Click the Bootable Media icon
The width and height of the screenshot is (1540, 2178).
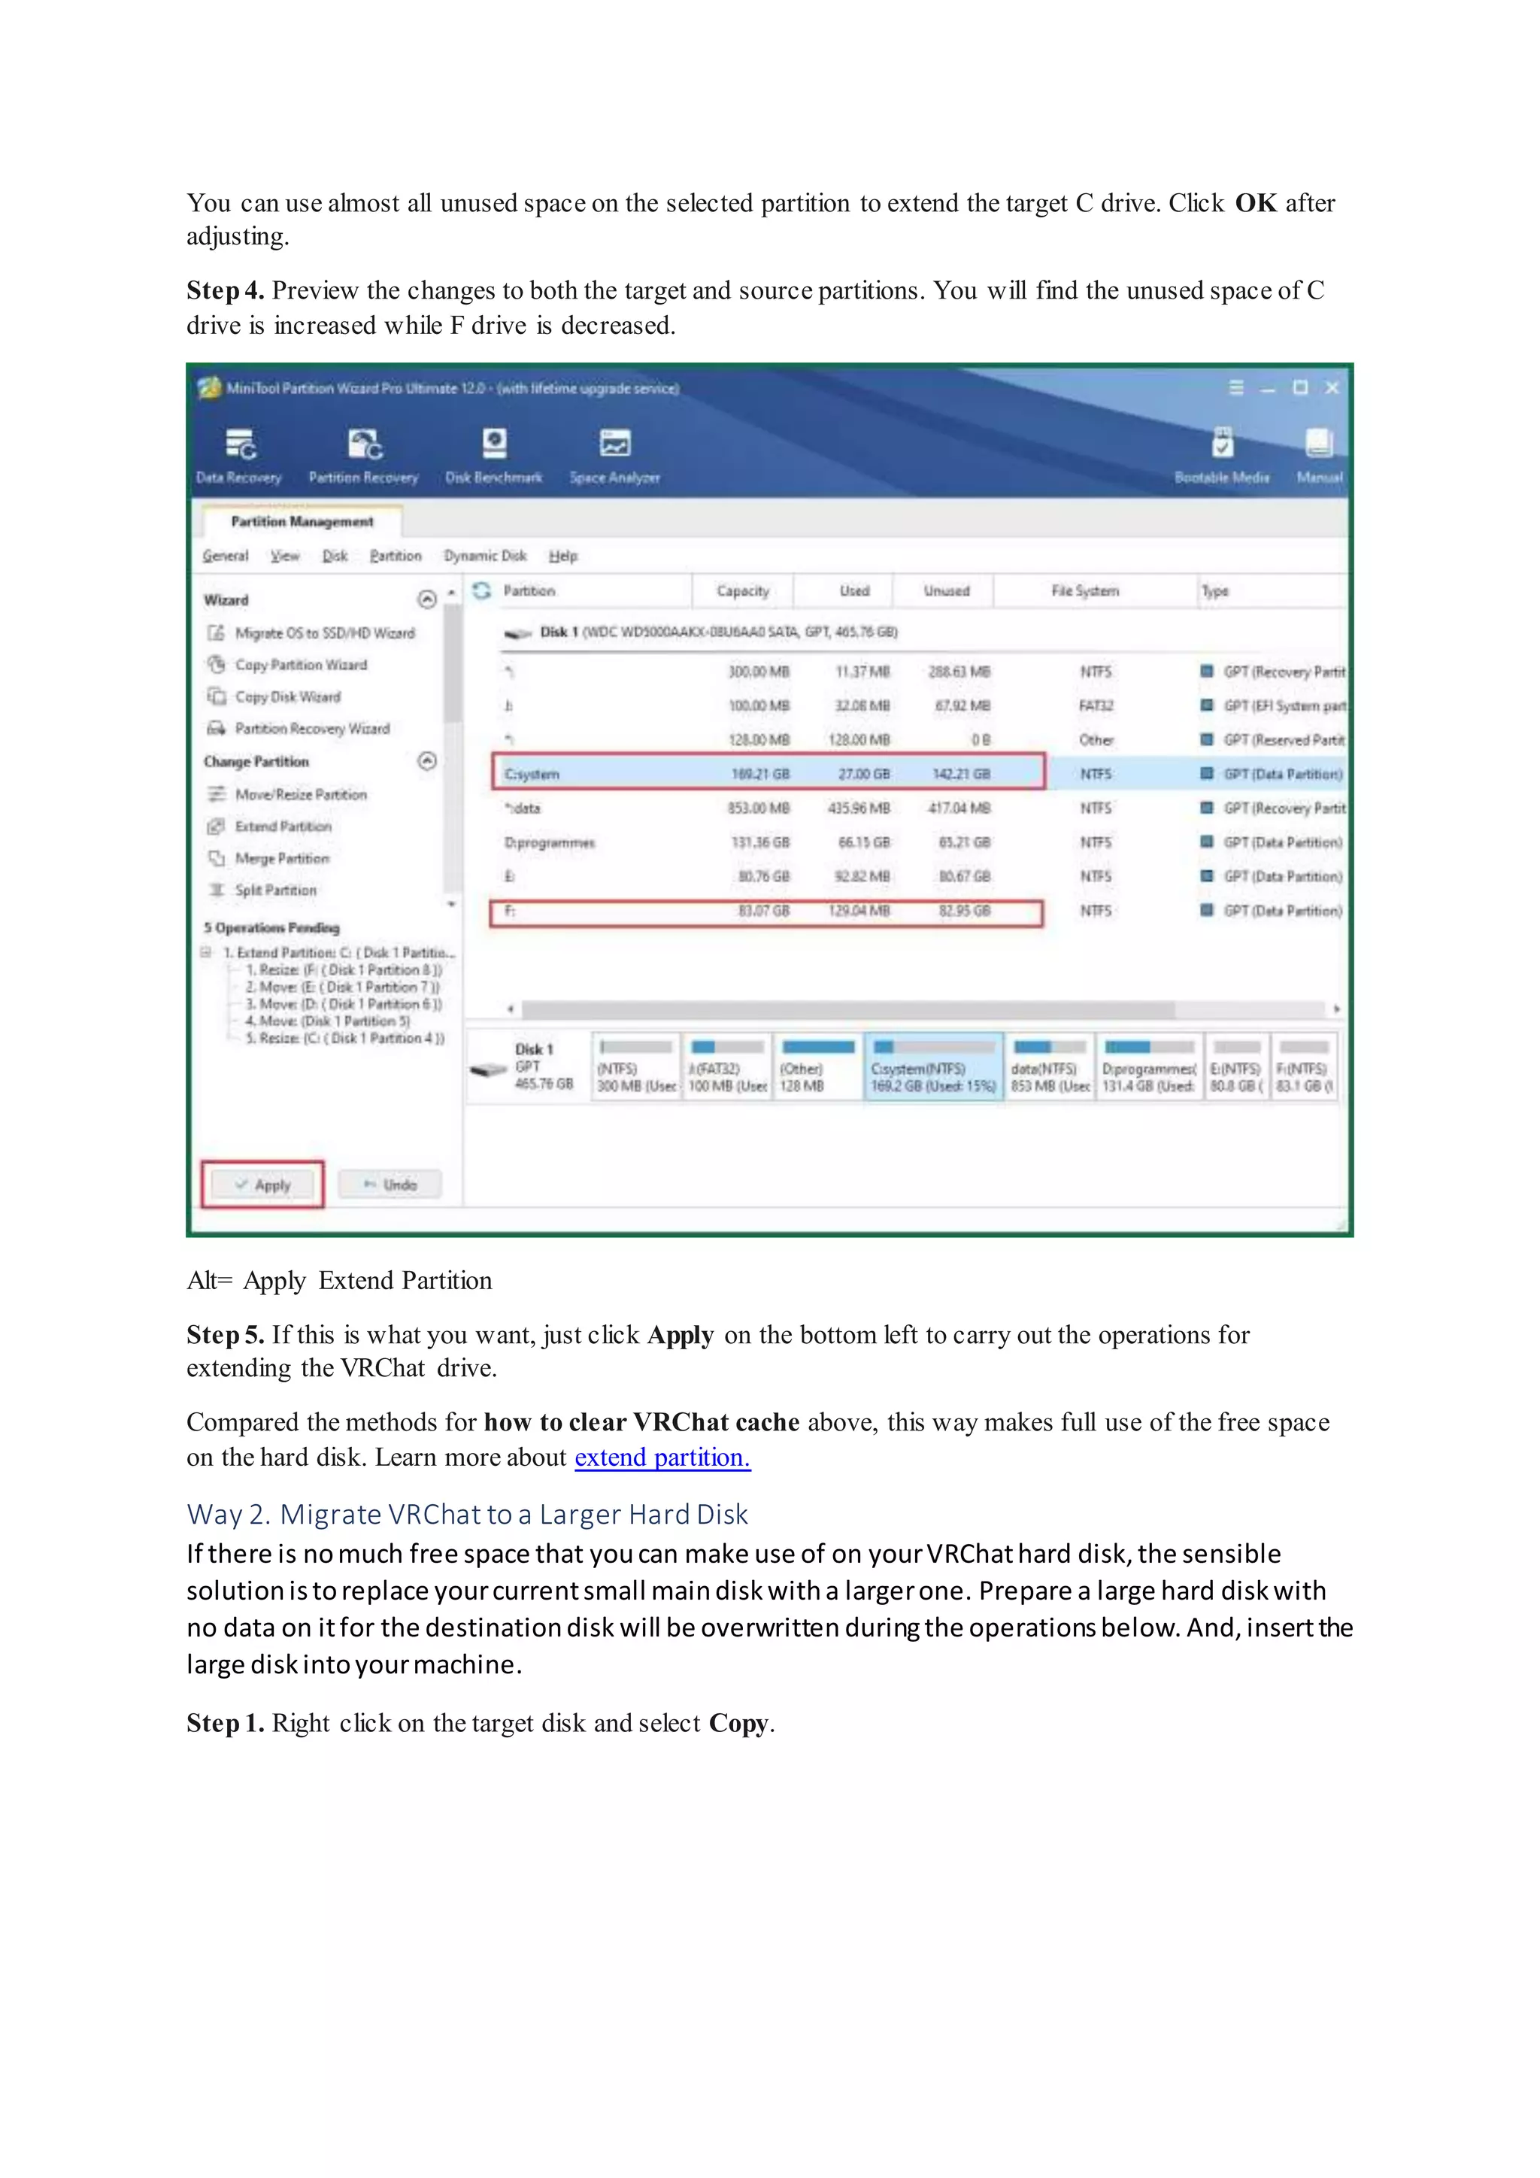pyautogui.click(x=1223, y=444)
